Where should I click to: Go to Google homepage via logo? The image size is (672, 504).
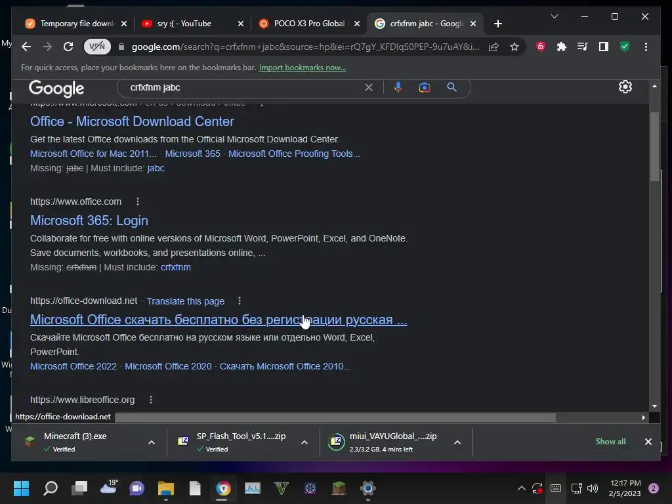coord(56,89)
